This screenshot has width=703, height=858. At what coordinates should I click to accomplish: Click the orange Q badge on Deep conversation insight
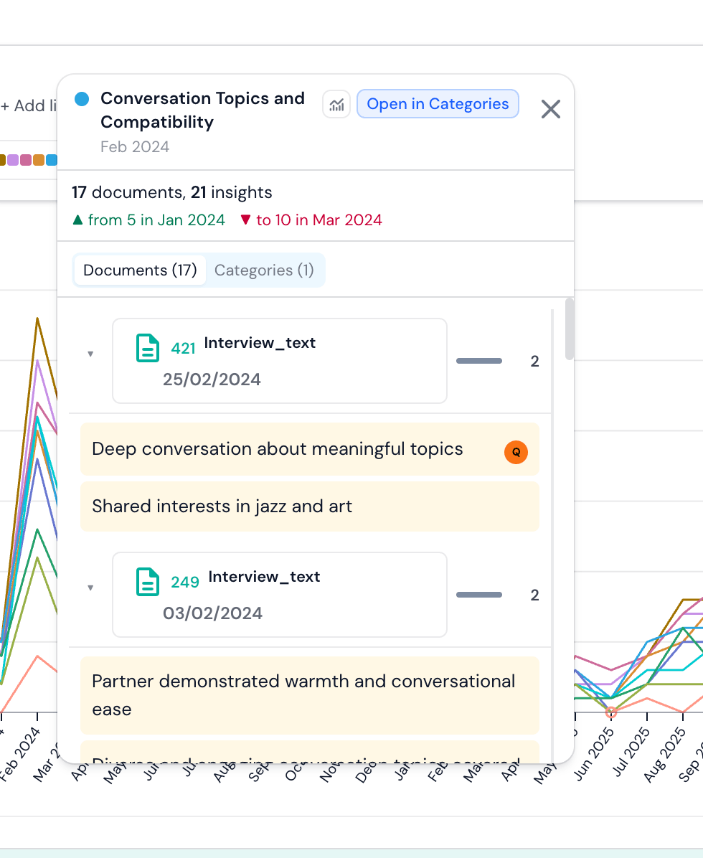pos(516,452)
